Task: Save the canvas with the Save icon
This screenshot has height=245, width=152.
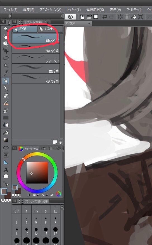Action: [96, 17]
